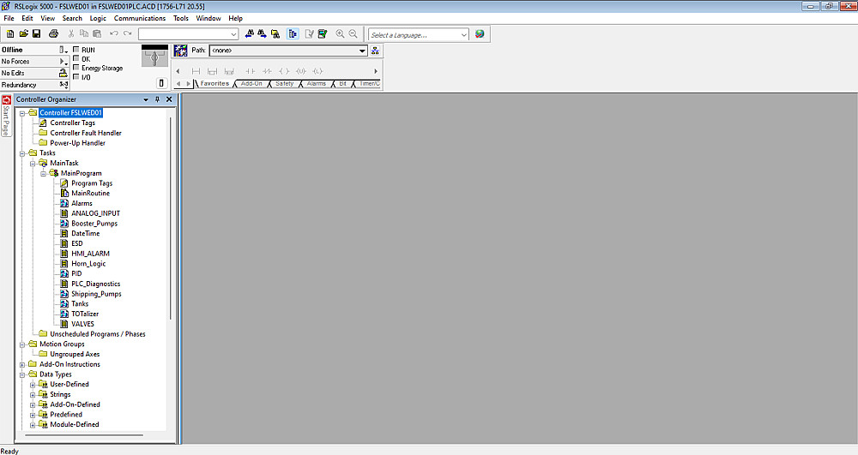
Task: Click the Who Active network icon next to Path
Action: (x=375, y=51)
